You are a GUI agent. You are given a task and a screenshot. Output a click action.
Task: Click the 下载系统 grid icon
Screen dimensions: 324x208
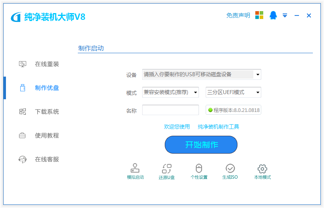coord(23,112)
